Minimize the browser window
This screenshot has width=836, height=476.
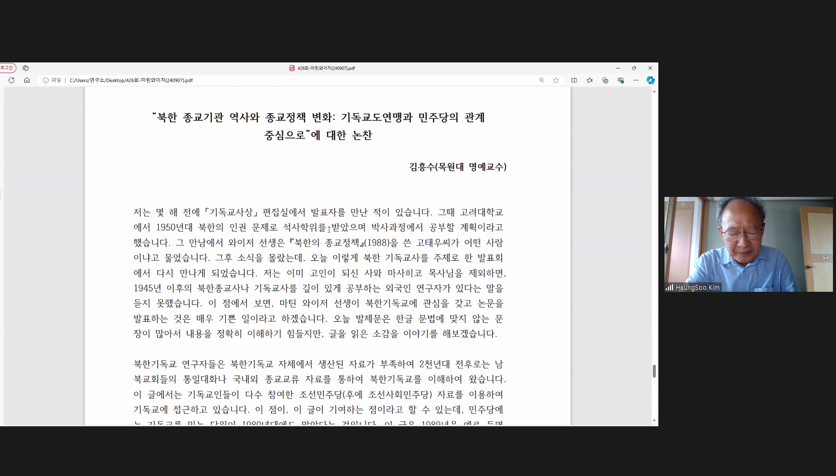(x=618, y=68)
